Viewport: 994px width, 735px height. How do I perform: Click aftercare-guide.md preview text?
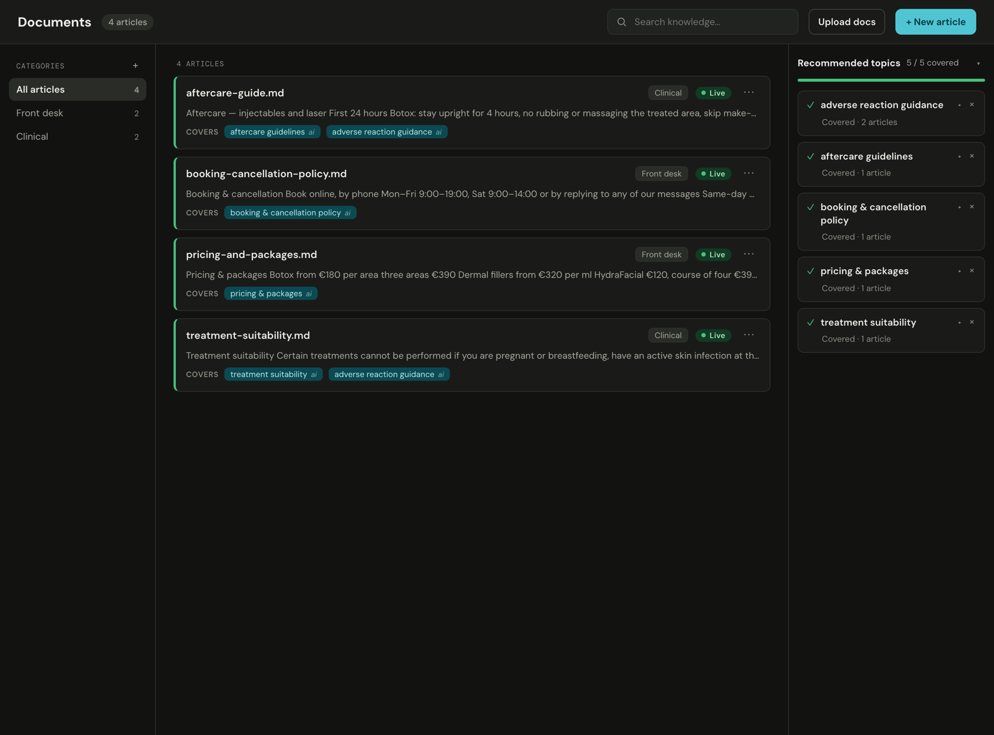tap(471, 113)
